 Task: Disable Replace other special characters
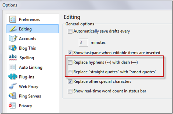point(70,81)
